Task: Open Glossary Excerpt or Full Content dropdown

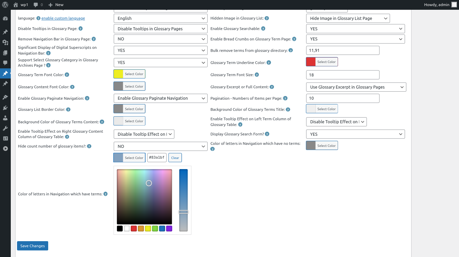Action: (356, 87)
